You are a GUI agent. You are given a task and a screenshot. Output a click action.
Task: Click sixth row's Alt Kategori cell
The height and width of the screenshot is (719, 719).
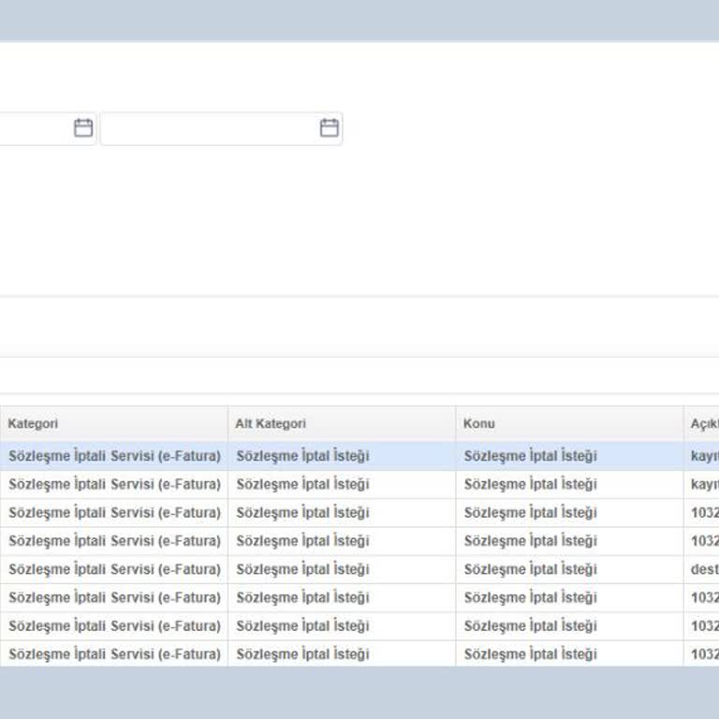(x=302, y=597)
